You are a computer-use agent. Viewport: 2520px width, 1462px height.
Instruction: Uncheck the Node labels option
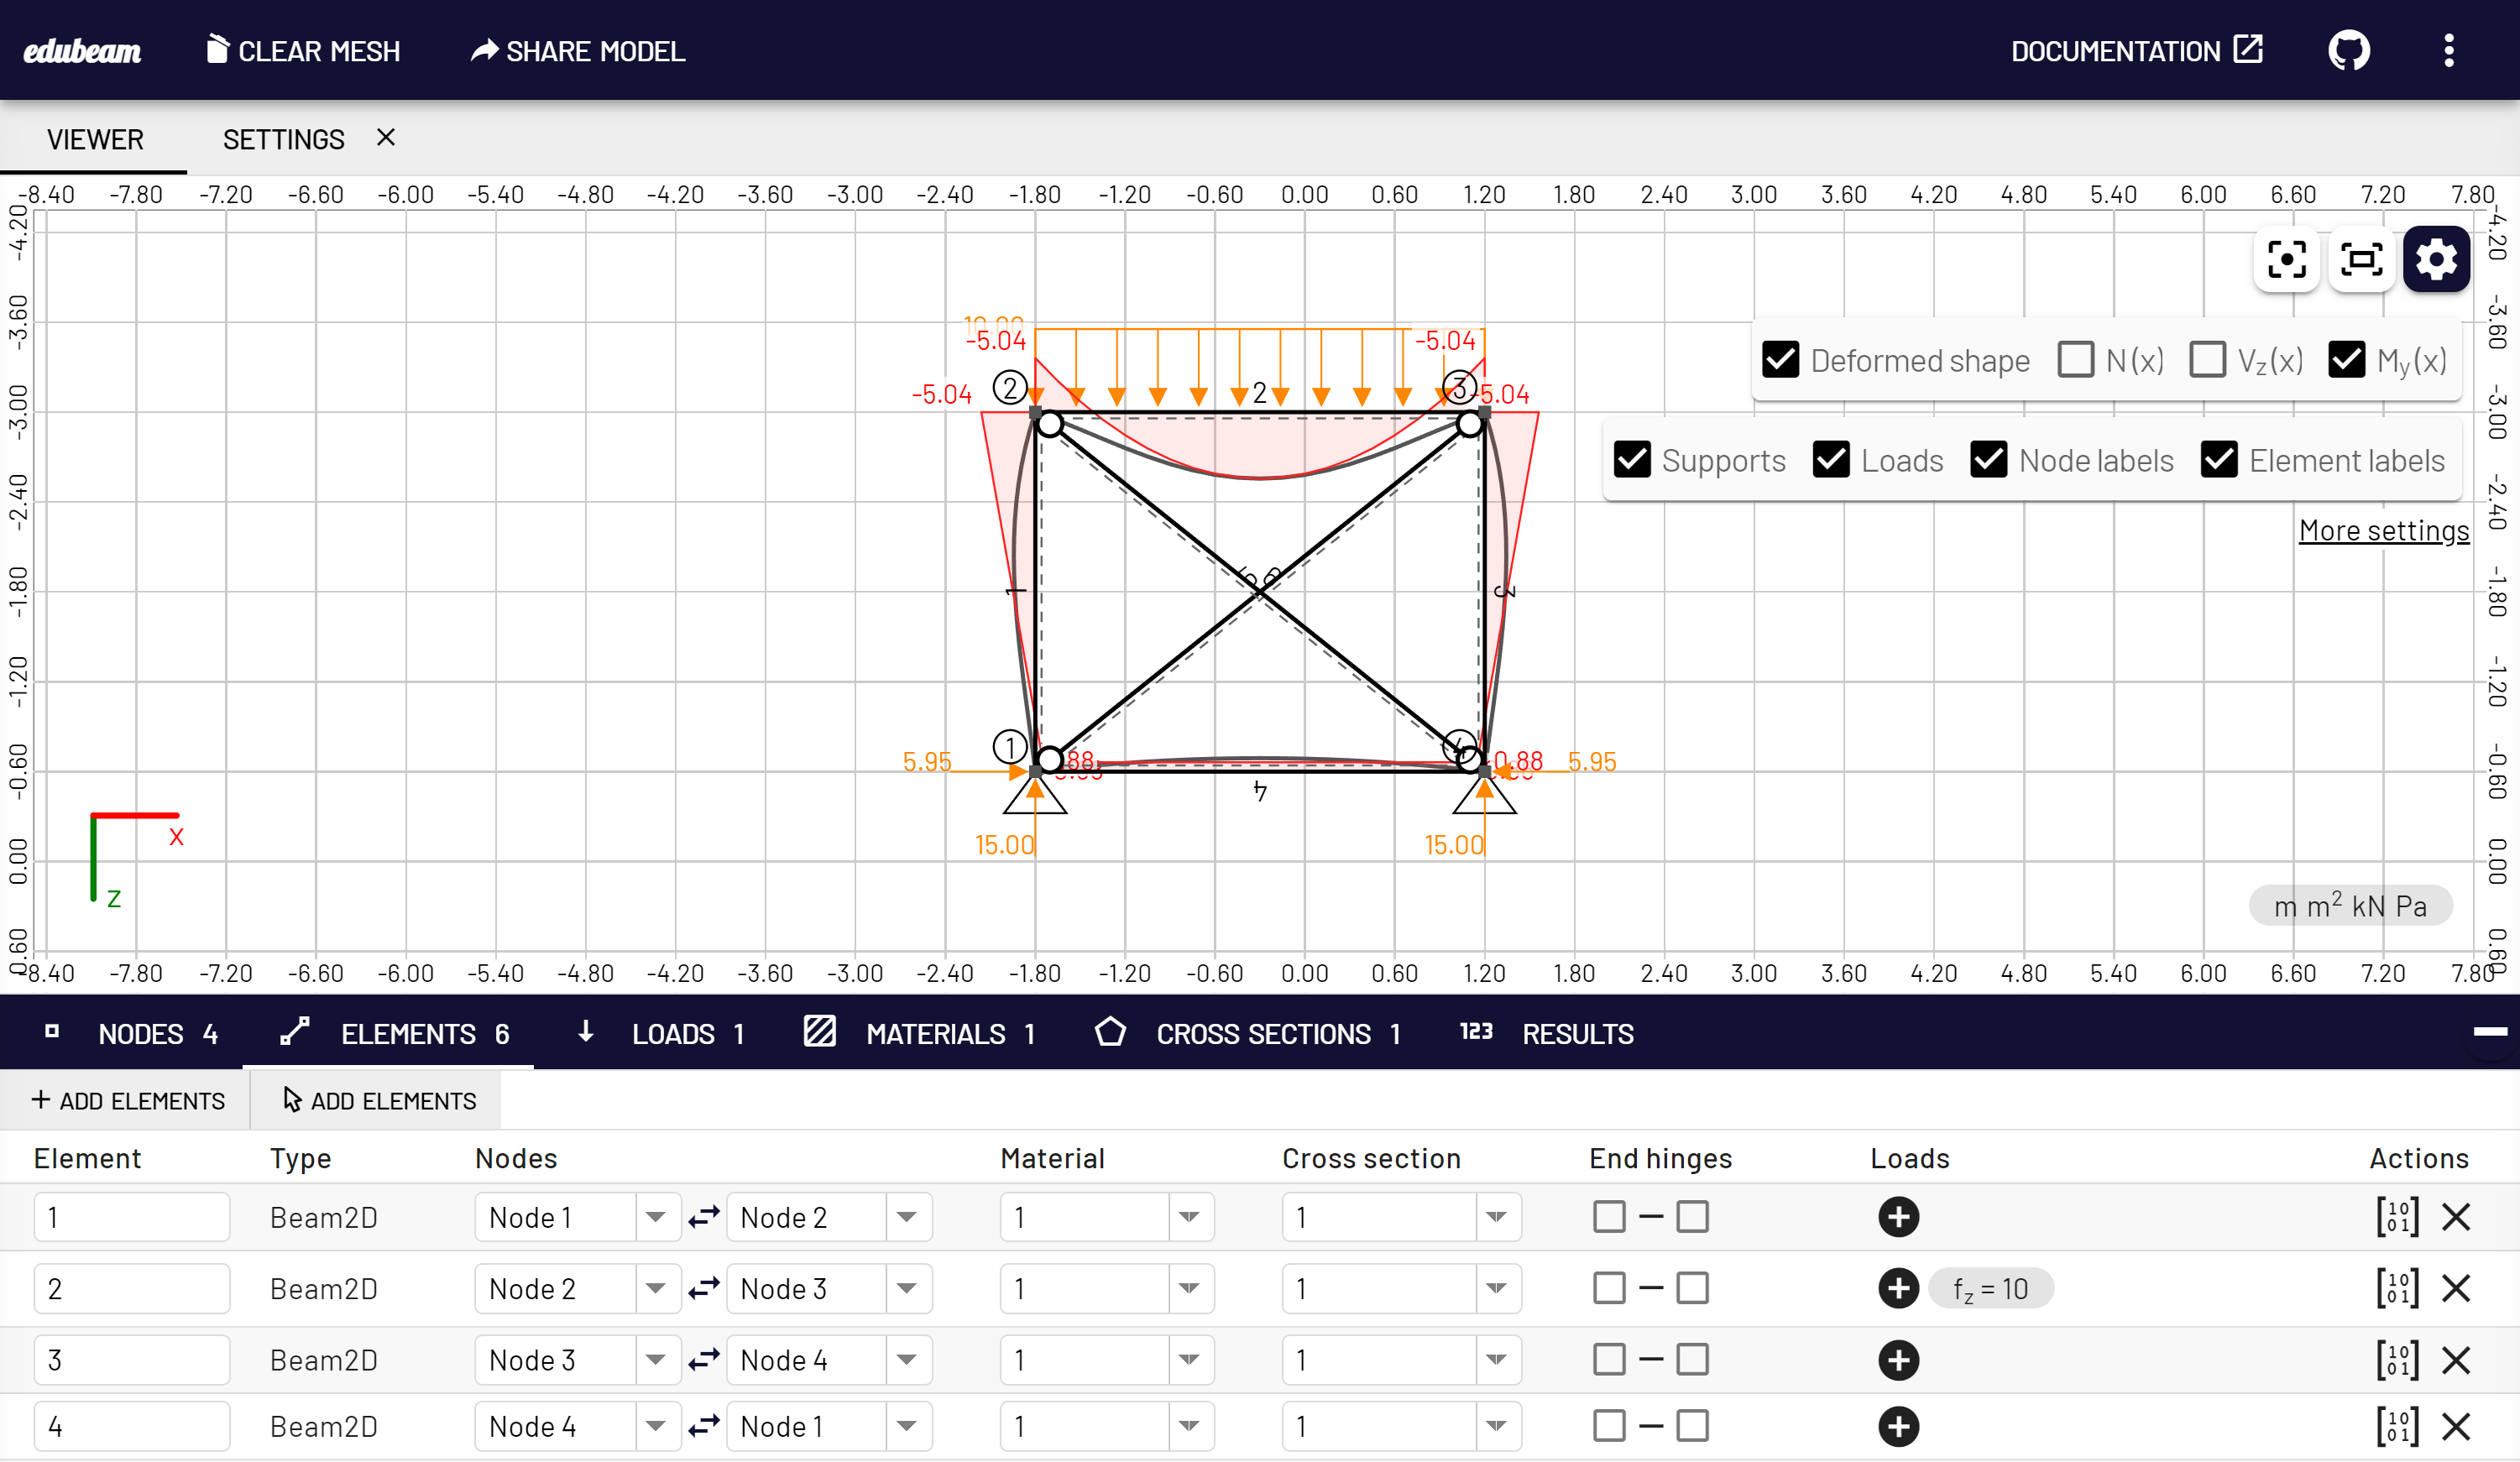pos(1989,460)
